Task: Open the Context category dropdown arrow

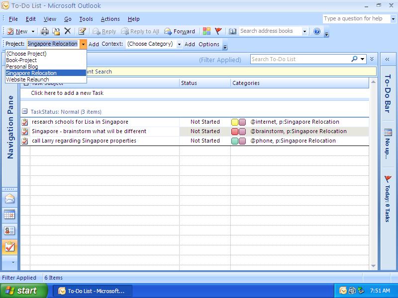Action: coord(179,44)
